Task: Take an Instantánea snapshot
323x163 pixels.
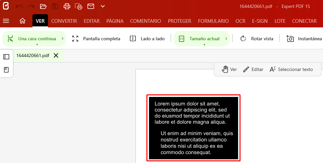Action: tap(304, 39)
